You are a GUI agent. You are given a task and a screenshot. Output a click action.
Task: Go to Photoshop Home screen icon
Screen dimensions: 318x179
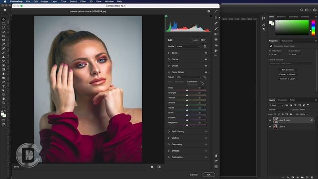(5, 10)
